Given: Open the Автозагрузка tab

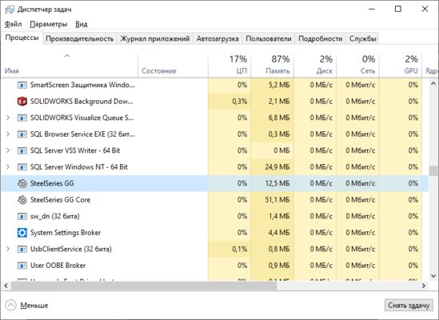Looking at the screenshot, I should (x=218, y=38).
